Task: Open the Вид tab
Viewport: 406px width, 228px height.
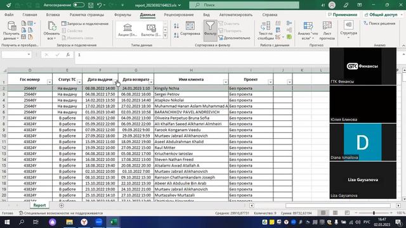Action: coord(206,15)
